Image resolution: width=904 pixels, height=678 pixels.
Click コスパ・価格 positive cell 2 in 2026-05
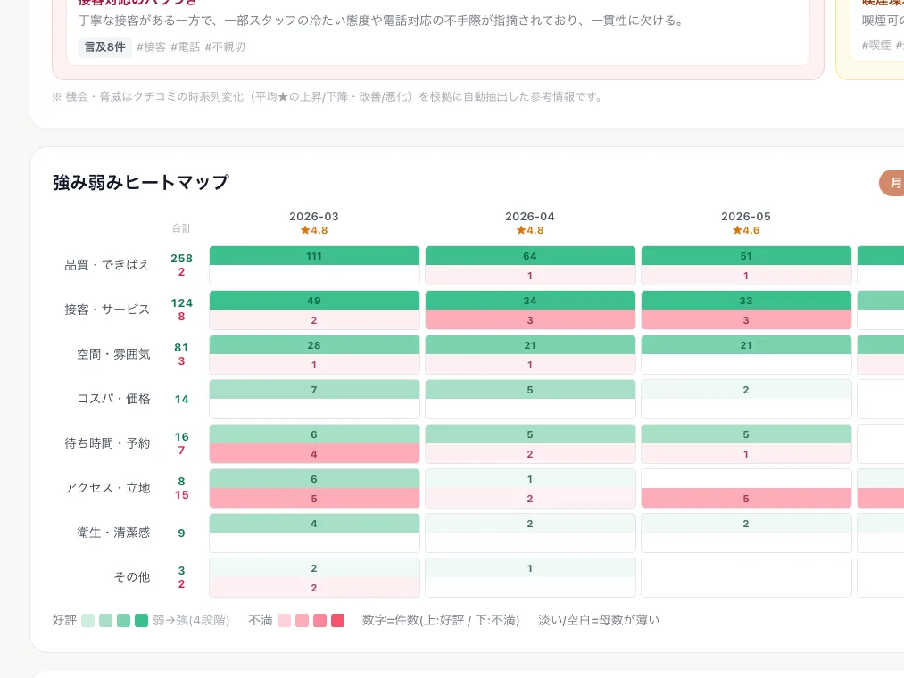click(x=746, y=390)
